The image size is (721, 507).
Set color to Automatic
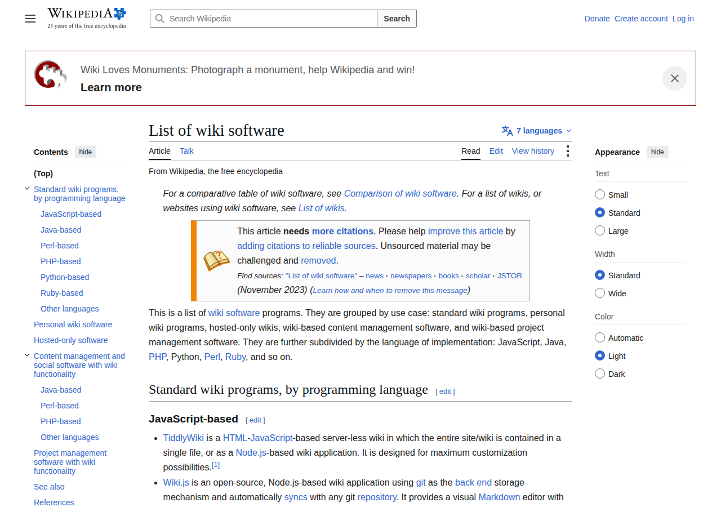pos(600,337)
